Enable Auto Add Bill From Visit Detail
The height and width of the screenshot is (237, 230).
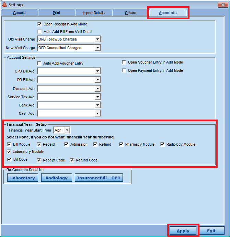tap(39, 32)
